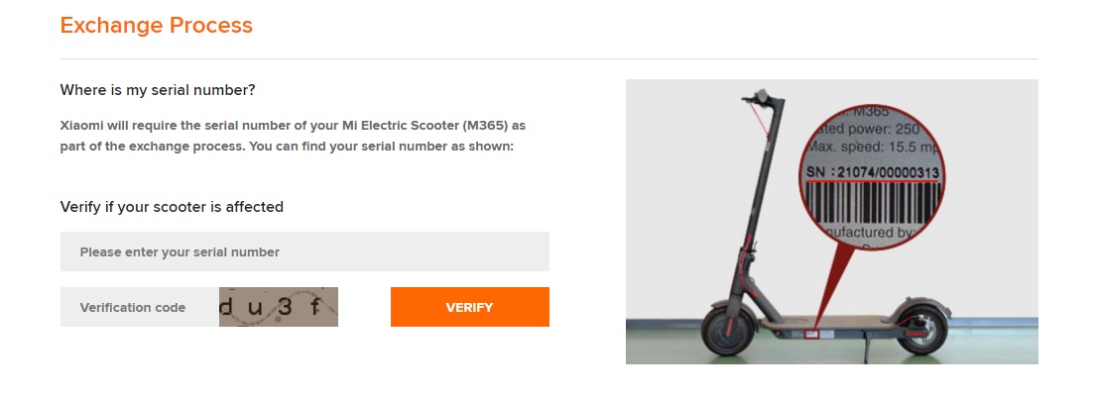Click the Xiaomi serial number description paragraph
The width and height of the screenshot is (1093, 400).
293,137
